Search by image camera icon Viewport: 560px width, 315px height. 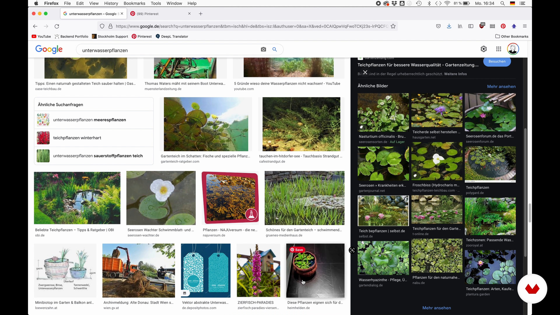[x=263, y=50]
